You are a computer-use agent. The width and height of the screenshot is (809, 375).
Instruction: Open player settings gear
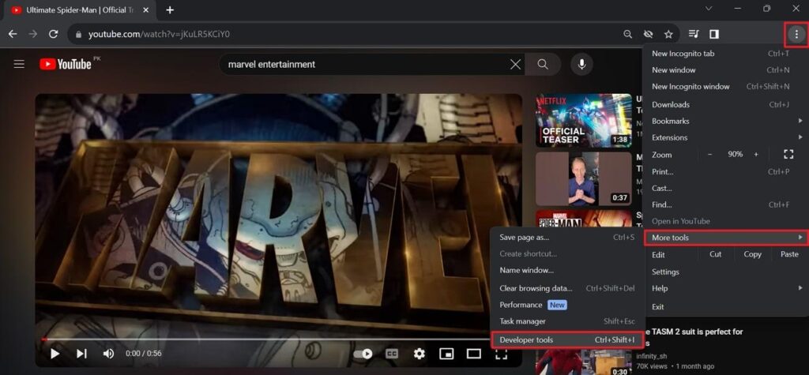[x=420, y=354]
